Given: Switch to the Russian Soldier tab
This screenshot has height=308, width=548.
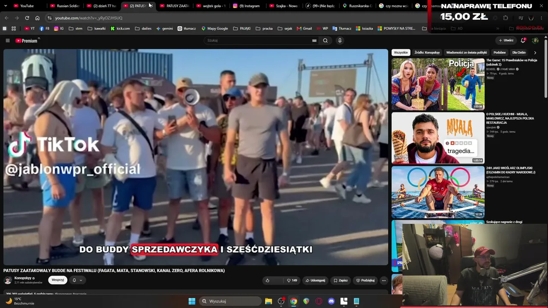Looking at the screenshot, I should [x=65, y=6].
